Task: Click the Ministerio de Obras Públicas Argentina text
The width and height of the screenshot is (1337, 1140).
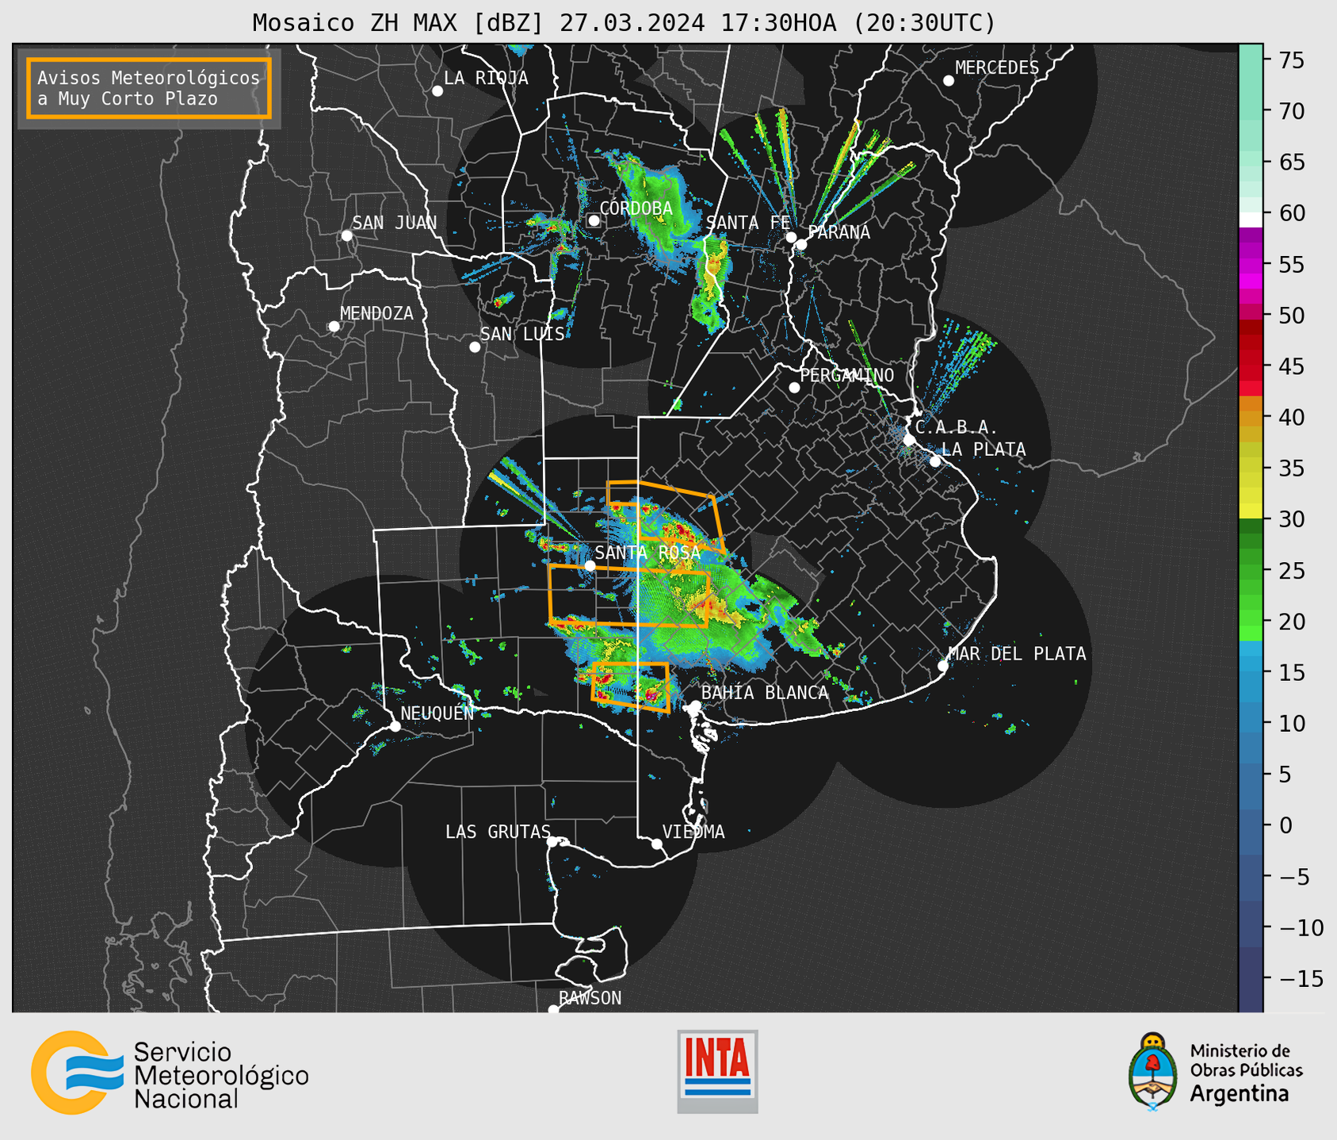Action: tap(1246, 1073)
